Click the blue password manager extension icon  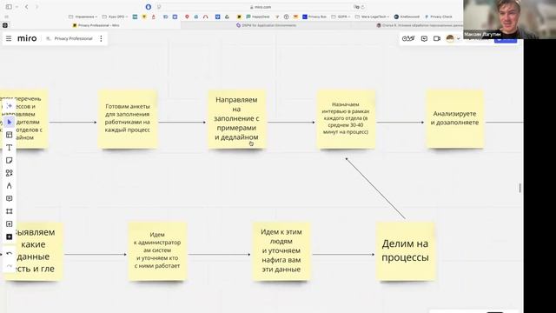point(149,7)
